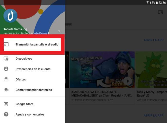This screenshot has width=167, height=123.
Task: Select the Rick y Morty Tempora title
Action: click(152, 94)
